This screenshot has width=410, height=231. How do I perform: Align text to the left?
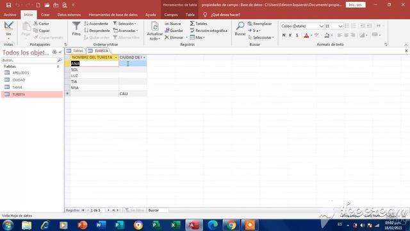(340, 35)
